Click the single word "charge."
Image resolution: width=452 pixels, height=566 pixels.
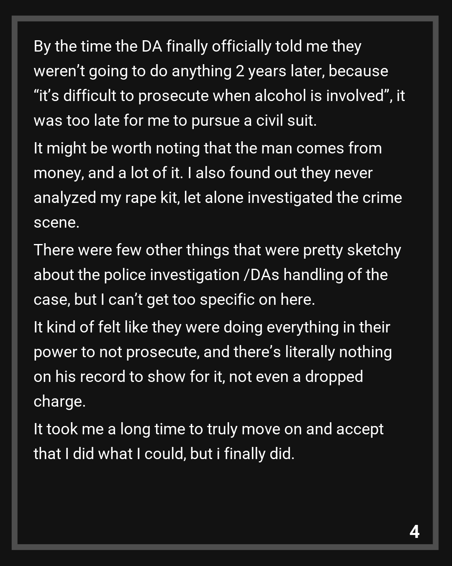coord(59,402)
